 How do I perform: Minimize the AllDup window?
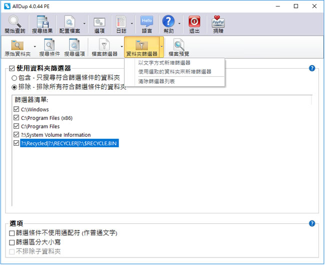[x=277, y=6]
